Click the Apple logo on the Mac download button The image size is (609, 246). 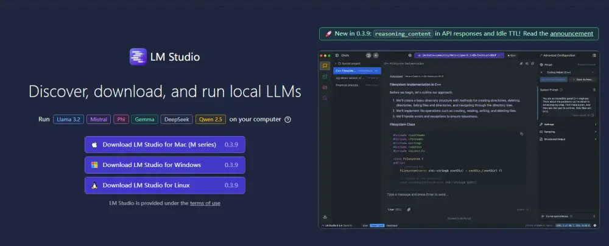pyautogui.click(x=94, y=145)
